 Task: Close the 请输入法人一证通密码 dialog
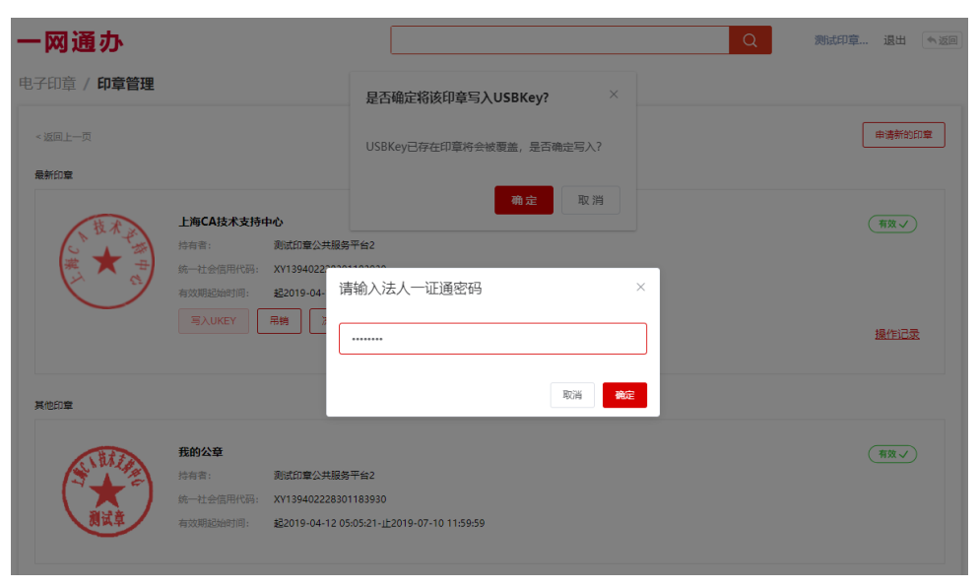(x=640, y=288)
